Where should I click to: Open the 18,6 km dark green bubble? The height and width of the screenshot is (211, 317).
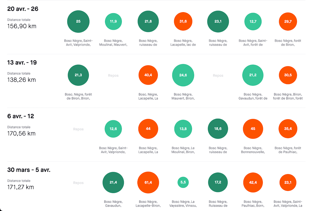(218, 129)
